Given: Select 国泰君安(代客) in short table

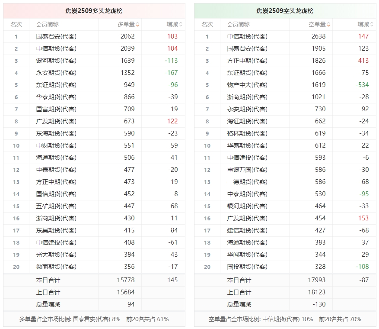Looking at the screenshot, I should pos(247,48).
